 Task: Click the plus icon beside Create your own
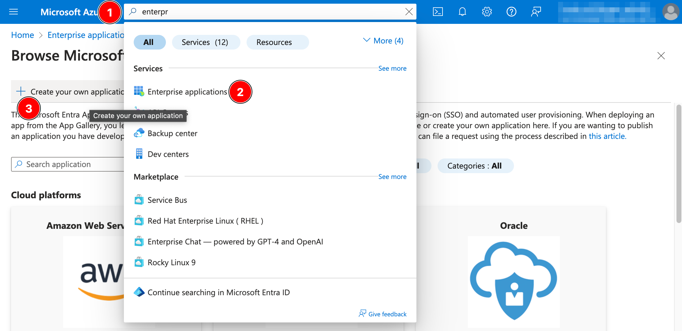tap(21, 91)
